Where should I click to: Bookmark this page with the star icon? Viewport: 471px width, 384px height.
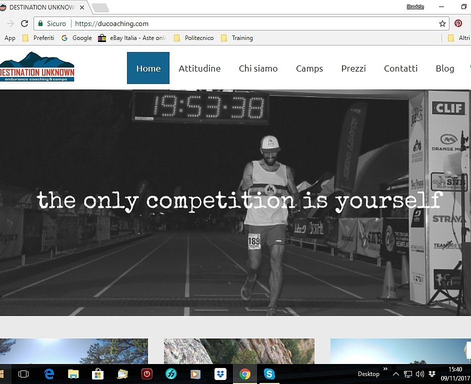coord(442,23)
